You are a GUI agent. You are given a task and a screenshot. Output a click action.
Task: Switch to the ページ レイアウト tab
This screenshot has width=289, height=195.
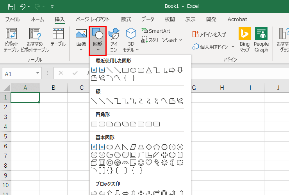93,19
